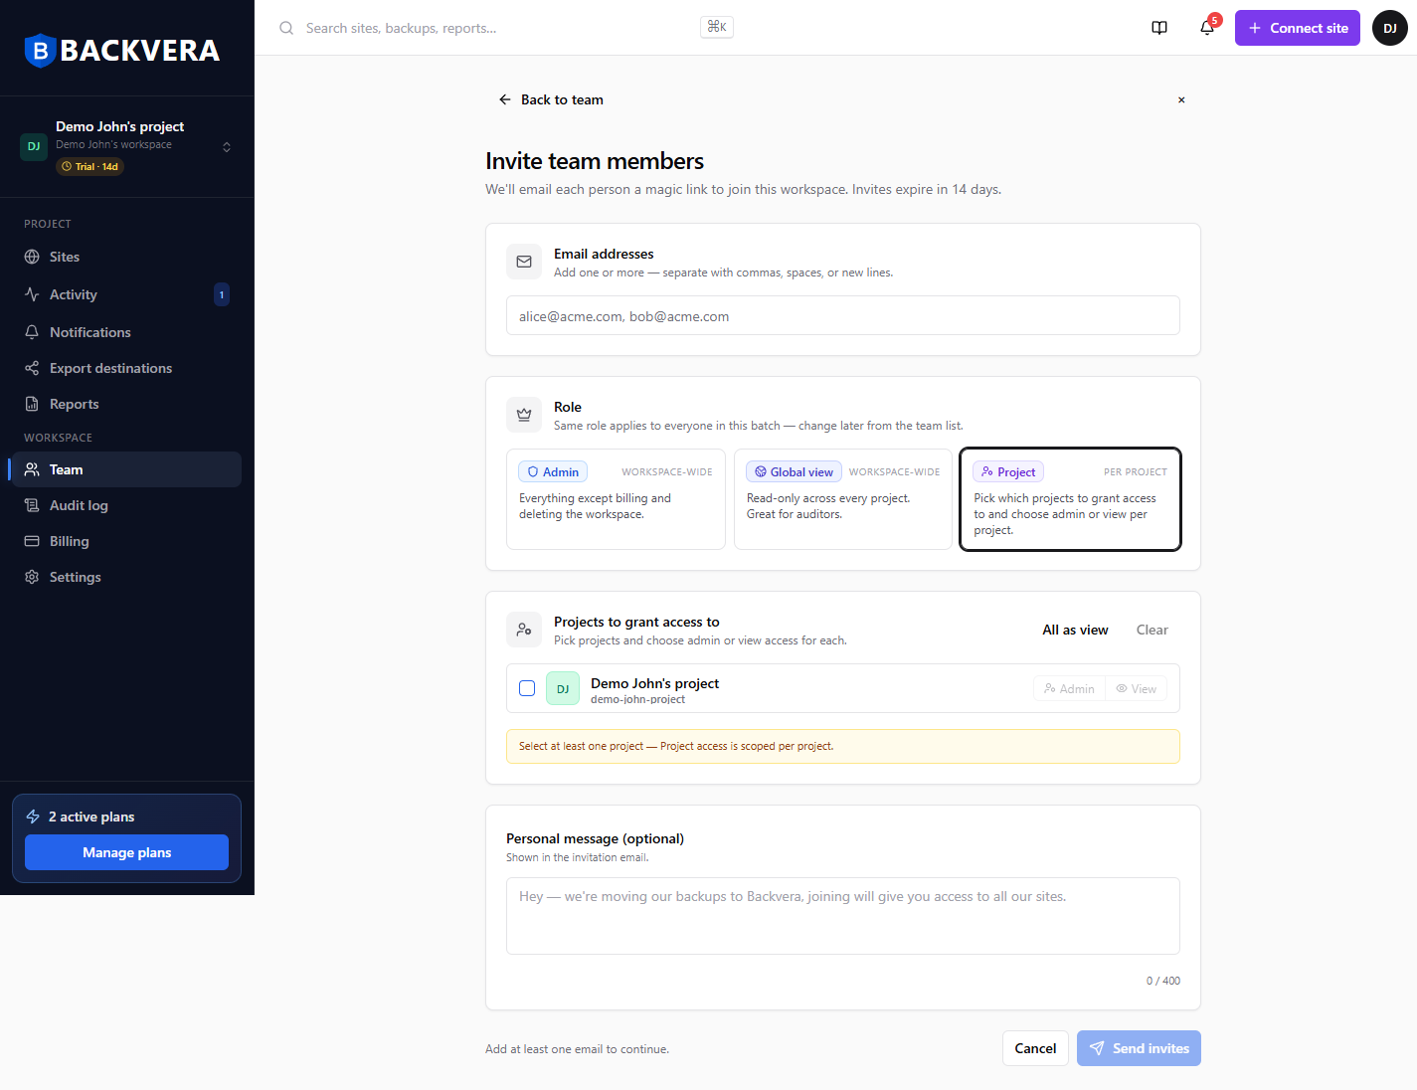Click the Trial 14d badge
The image size is (1417, 1090).
(x=89, y=166)
